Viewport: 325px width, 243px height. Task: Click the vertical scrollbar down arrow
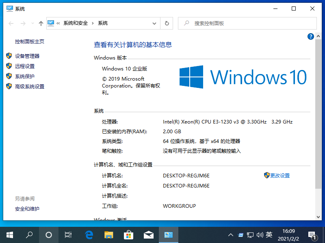[x=318, y=217]
